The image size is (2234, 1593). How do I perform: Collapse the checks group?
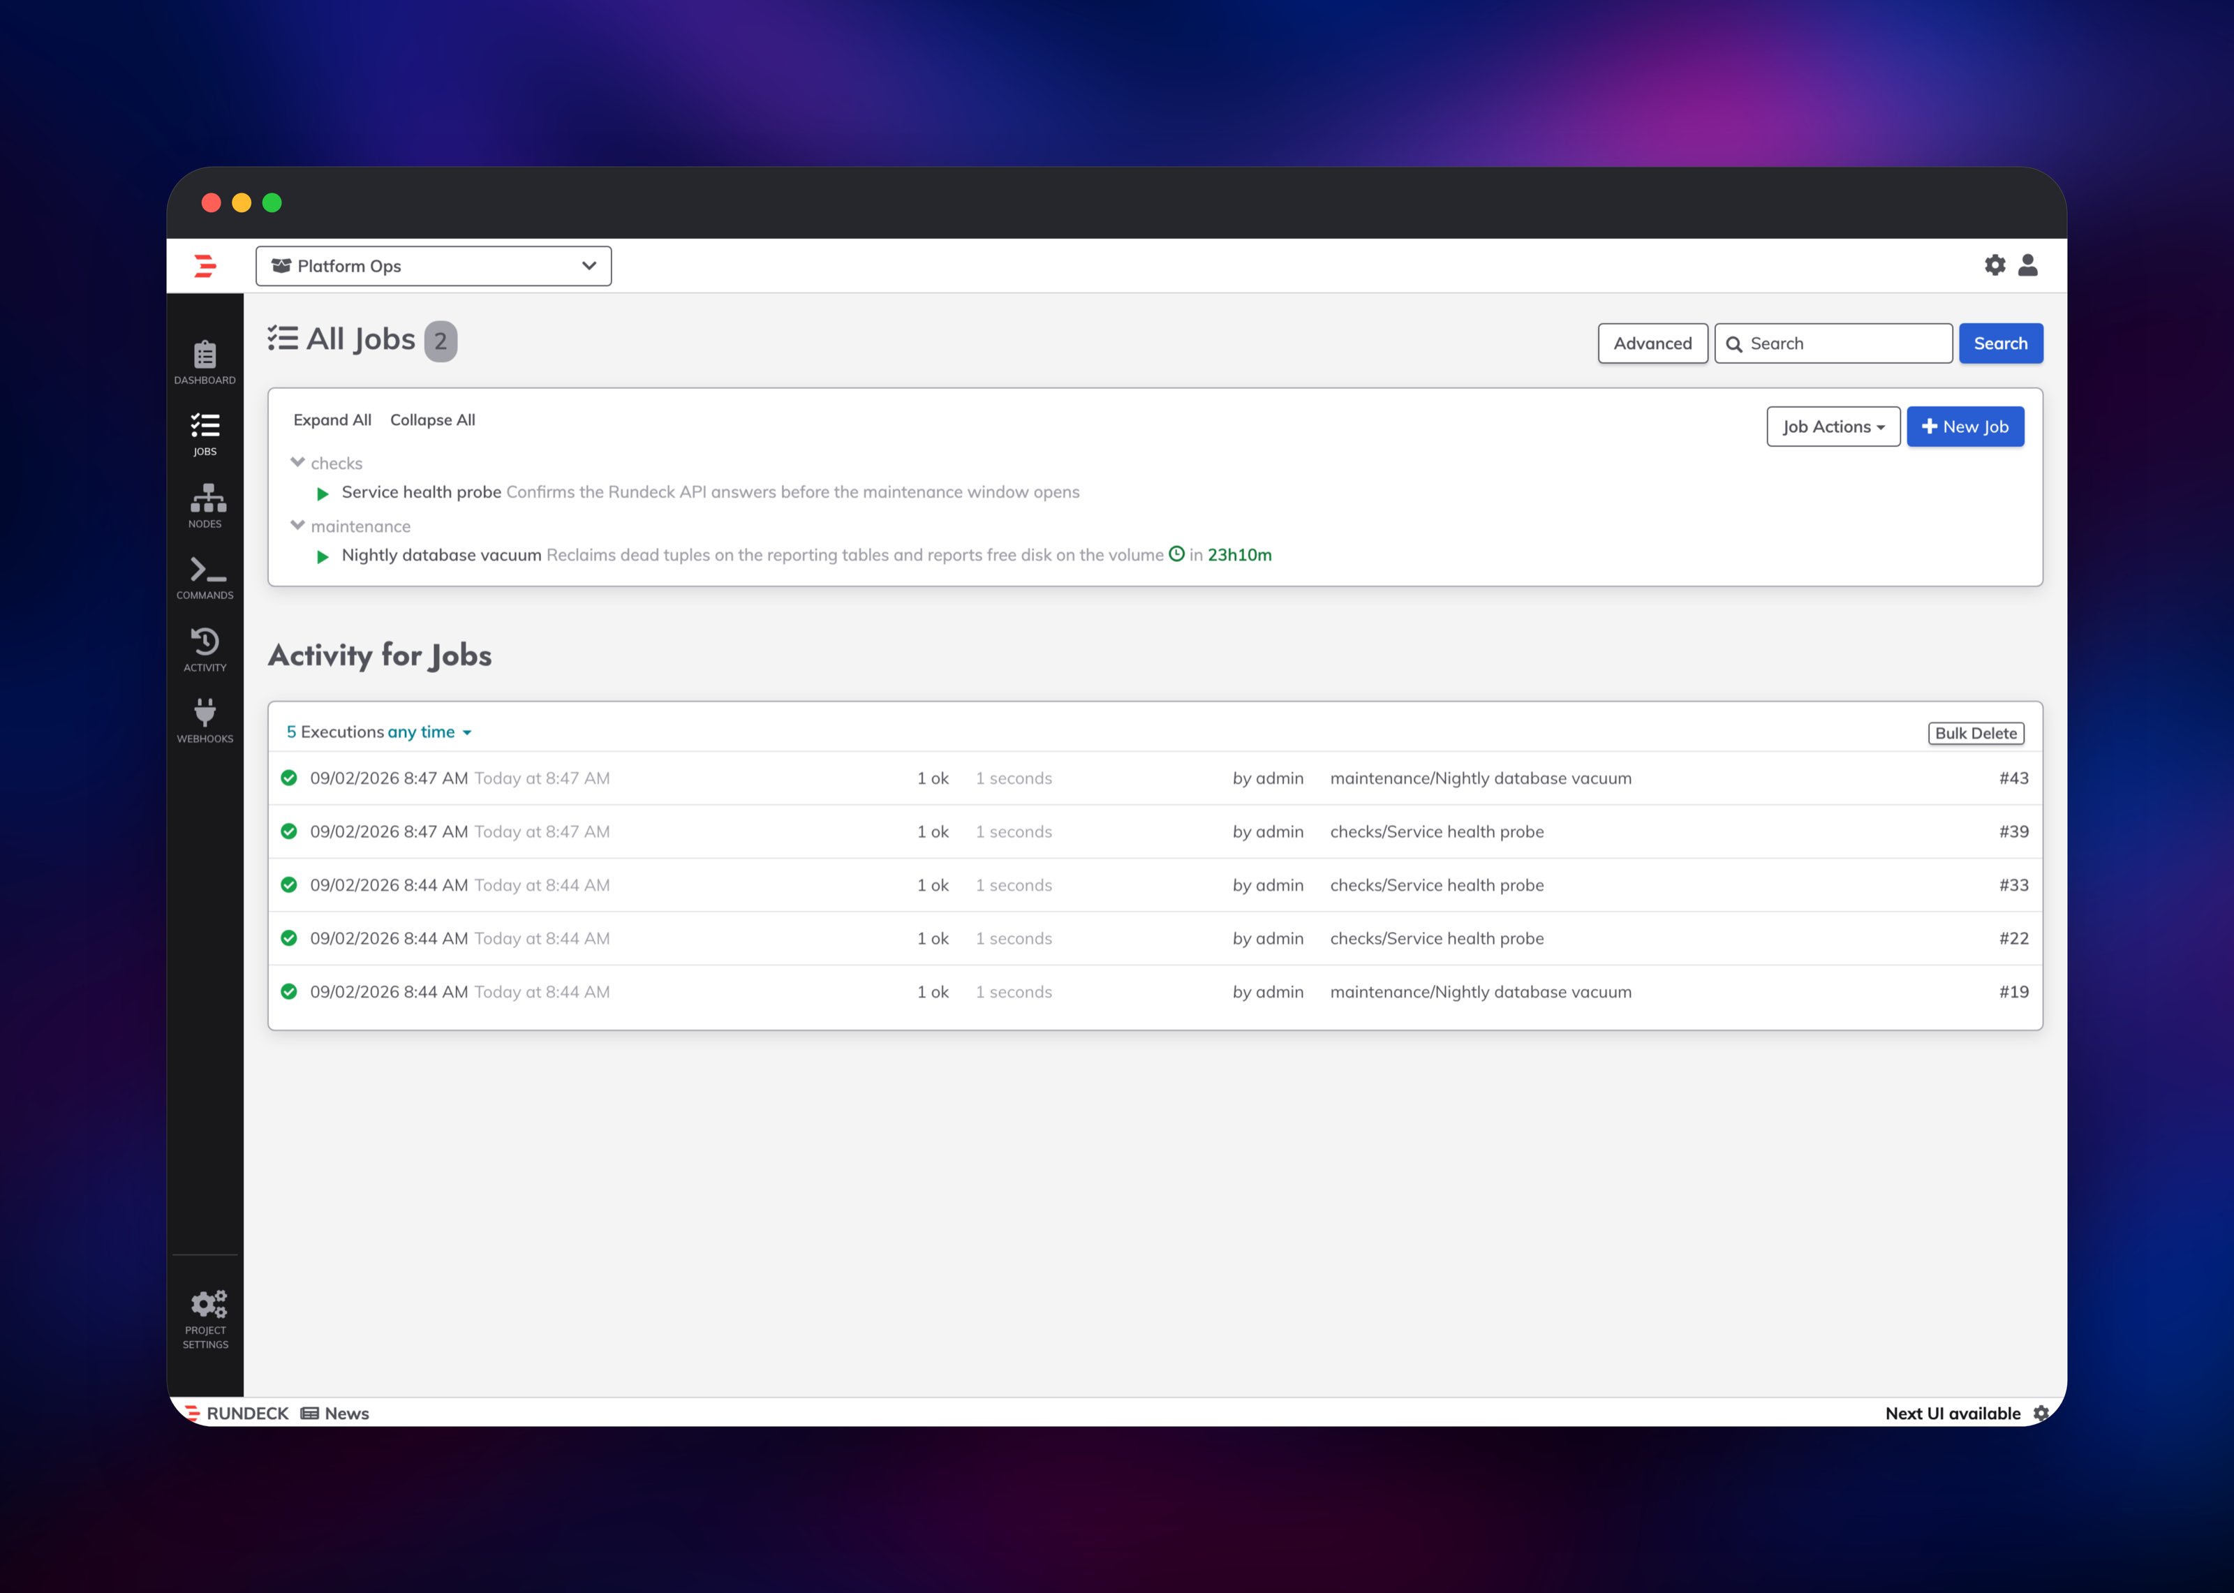[298, 462]
